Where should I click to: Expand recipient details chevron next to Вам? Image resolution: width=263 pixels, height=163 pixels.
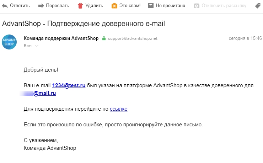tap(37, 46)
